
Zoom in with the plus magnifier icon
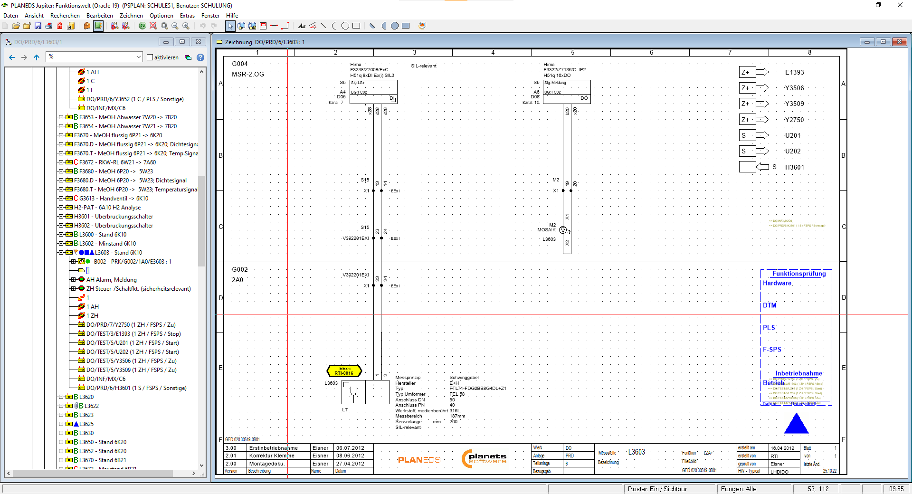point(186,26)
